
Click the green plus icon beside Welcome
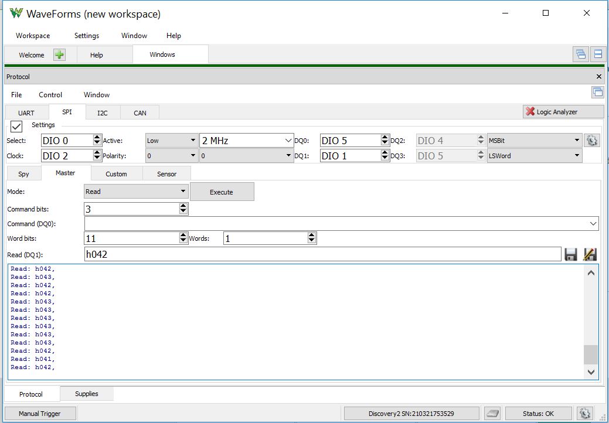[x=59, y=54]
